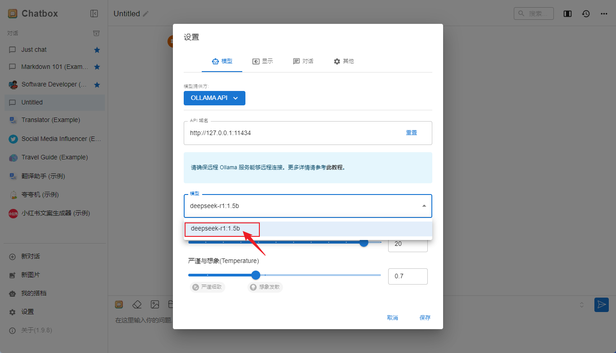This screenshot has height=353, width=616.
Task: Click the 保存 button
Action: (x=425, y=318)
